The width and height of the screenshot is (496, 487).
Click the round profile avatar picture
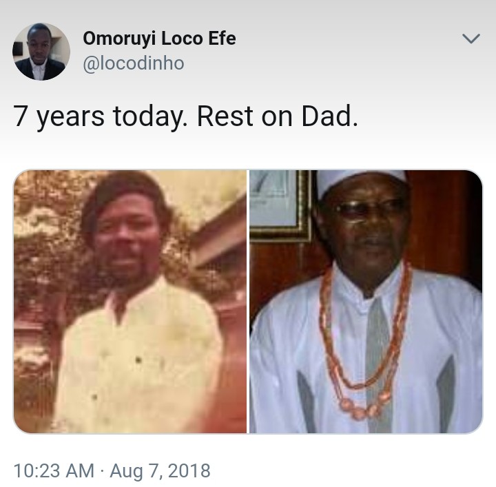click(x=41, y=52)
